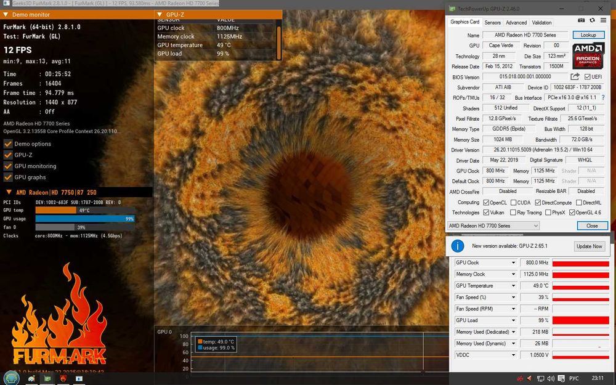Click the AMD Radeon Graphics logo
The image size is (616, 385).
pos(588,55)
